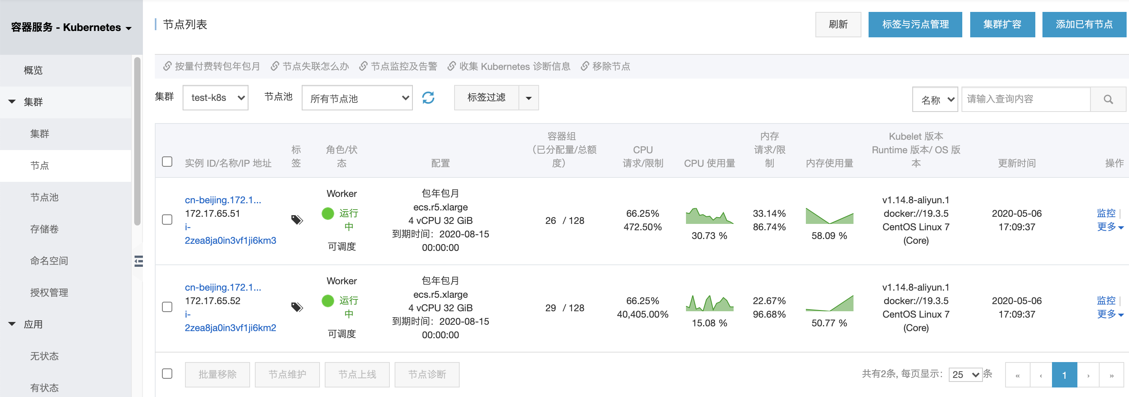Open 命名空间 in the sidebar
Image resolution: width=1129 pixels, height=397 pixels.
click(49, 261)
